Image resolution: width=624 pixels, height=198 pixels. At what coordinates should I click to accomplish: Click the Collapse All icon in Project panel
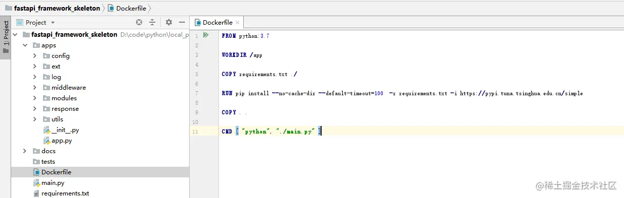(152, 22)
